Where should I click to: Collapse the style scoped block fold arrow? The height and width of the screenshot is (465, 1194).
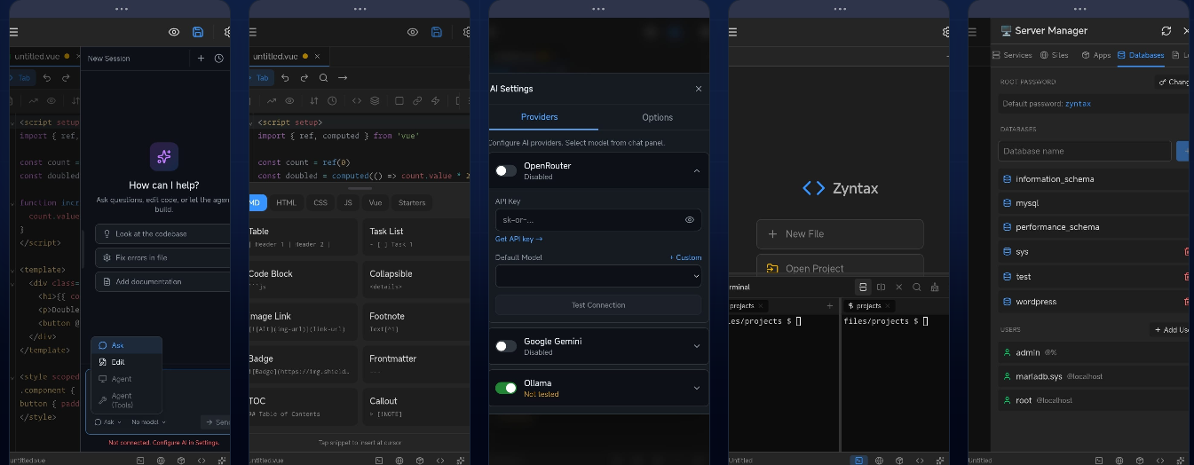pos(12,377)
